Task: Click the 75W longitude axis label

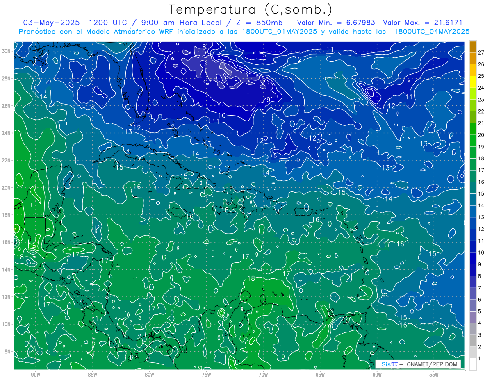Action: (206, 375)
